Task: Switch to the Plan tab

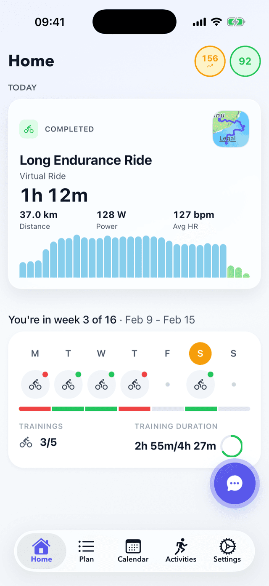Action: click(86, 551)
